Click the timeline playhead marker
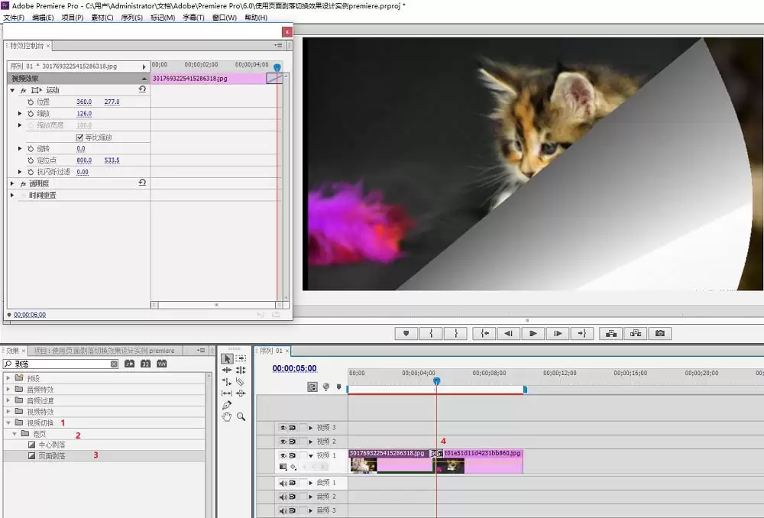This screenshot has height=518, width=764. pyautogui.click(x=436, y=381)
